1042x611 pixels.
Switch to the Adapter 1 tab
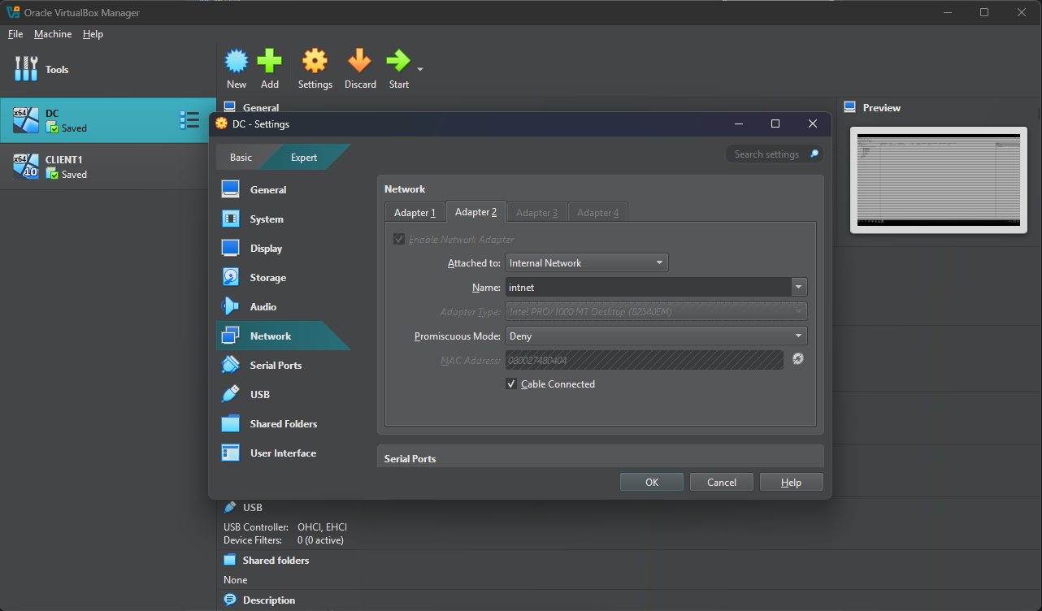(415, 212)
